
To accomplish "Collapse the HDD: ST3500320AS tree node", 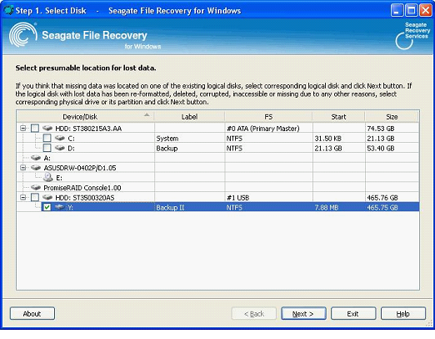I will click(x=23, y=197).
